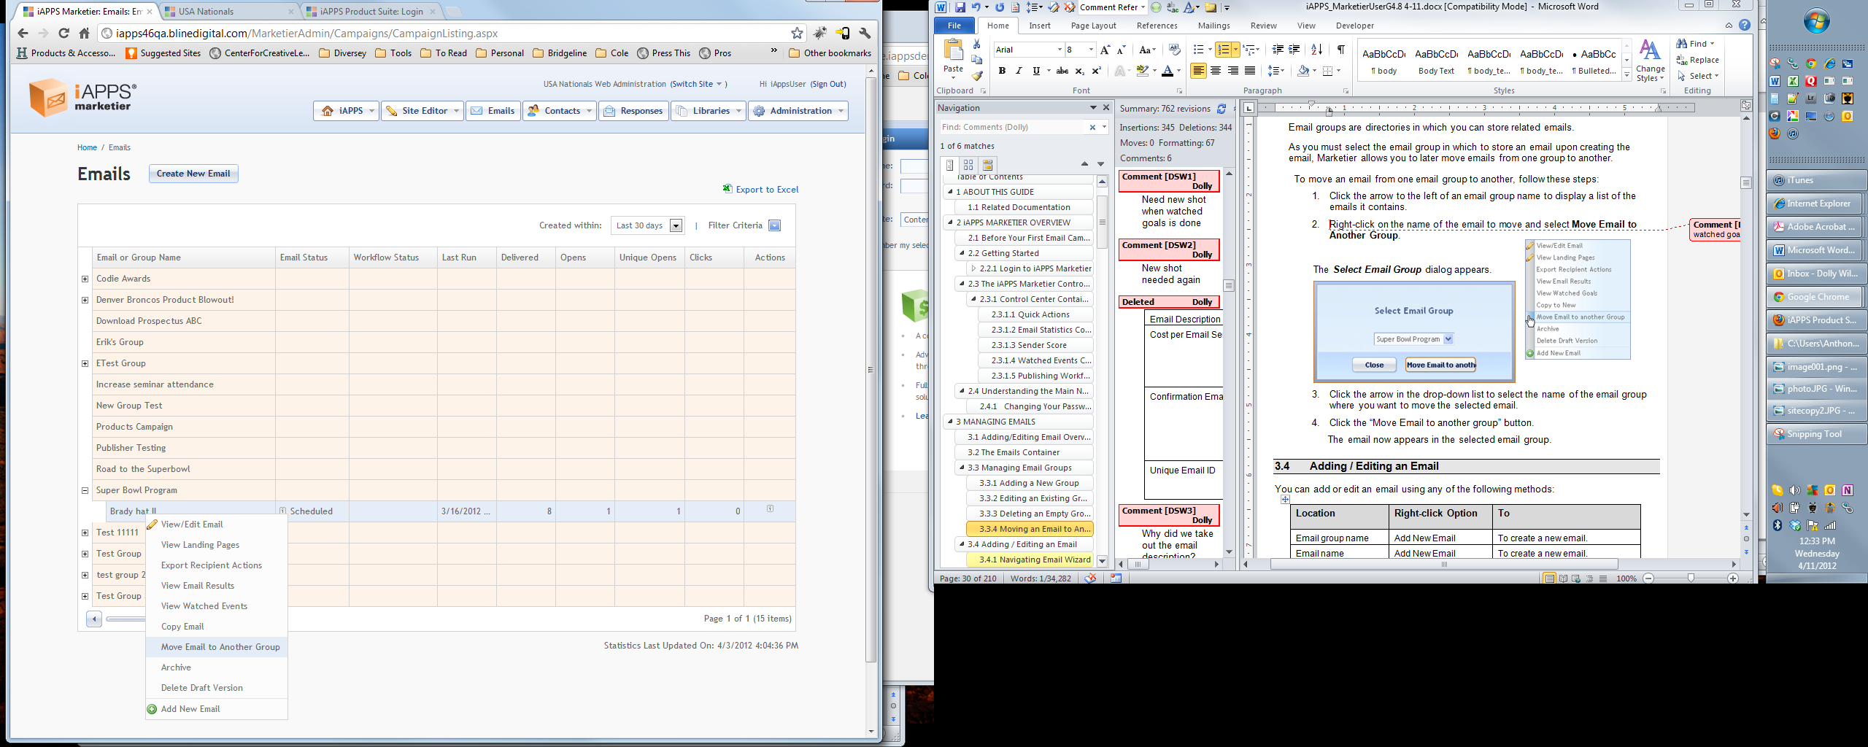
Task: Expand the Codie Awards group row
Action: pyautogui.click(x=85, y=279)
